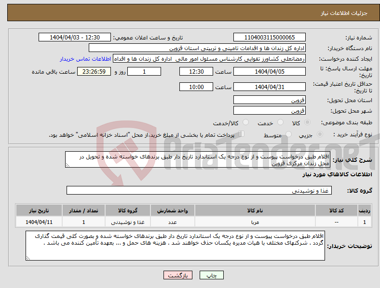This screenshot has width=380, height=288.
Task: Click the need date cell 1404/04/11
Action: pos(39,222)
